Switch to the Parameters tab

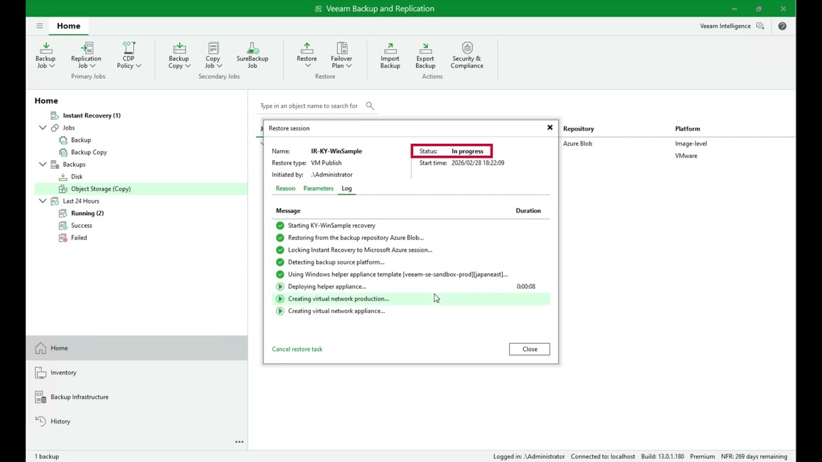click(x=319, y=189)
